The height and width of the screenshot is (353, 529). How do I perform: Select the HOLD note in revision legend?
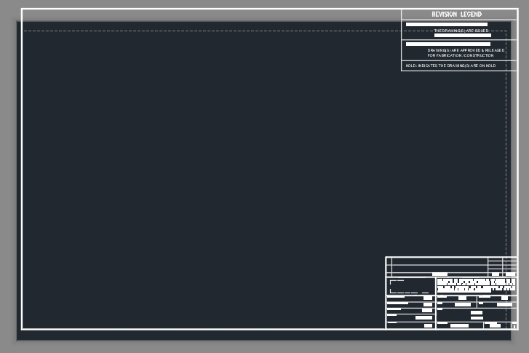[450, 66]
